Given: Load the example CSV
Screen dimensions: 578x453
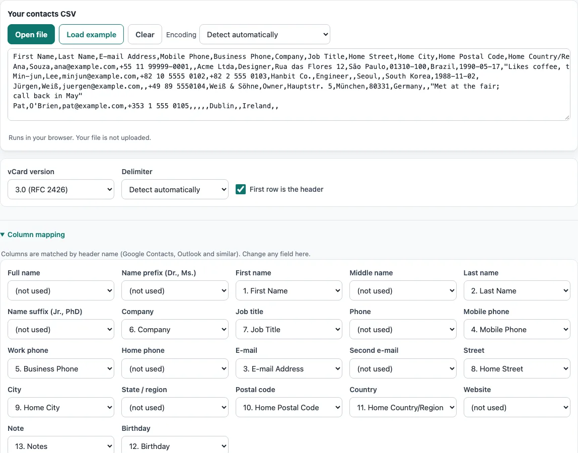Looking at the screenshot, I should tap(92, 34).
